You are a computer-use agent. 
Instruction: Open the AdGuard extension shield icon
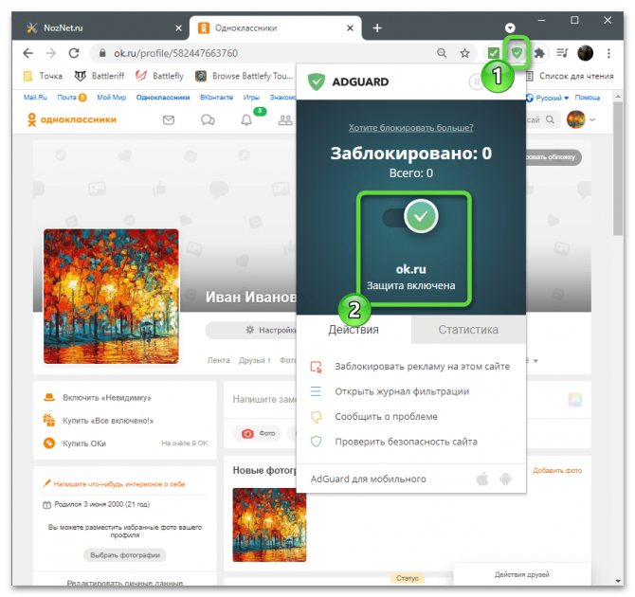517,53
